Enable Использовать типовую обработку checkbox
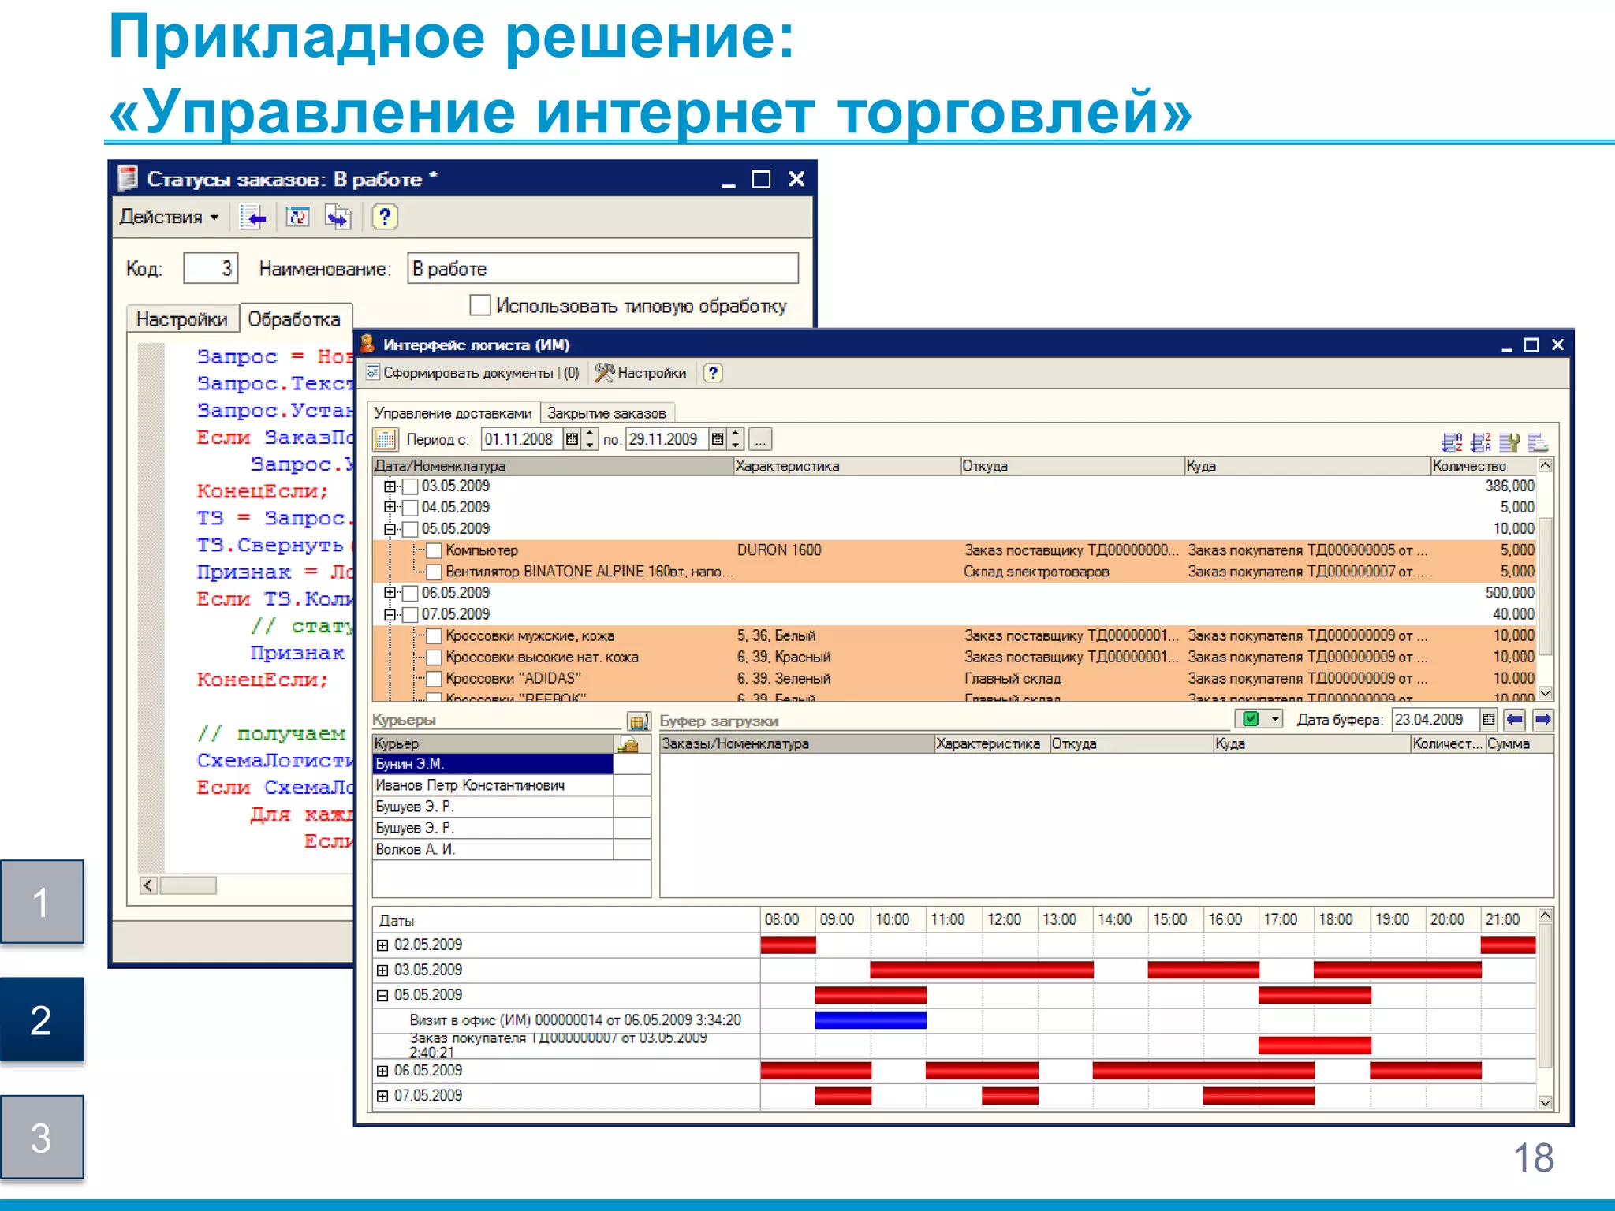Image resolution: width=1615 pixels, height=1211 pixels. click(479, 305)
